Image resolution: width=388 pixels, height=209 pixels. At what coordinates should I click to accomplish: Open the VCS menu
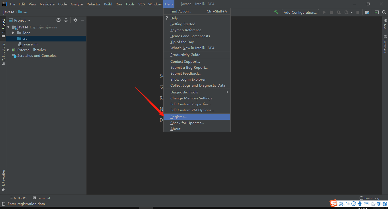coord(141,4)
